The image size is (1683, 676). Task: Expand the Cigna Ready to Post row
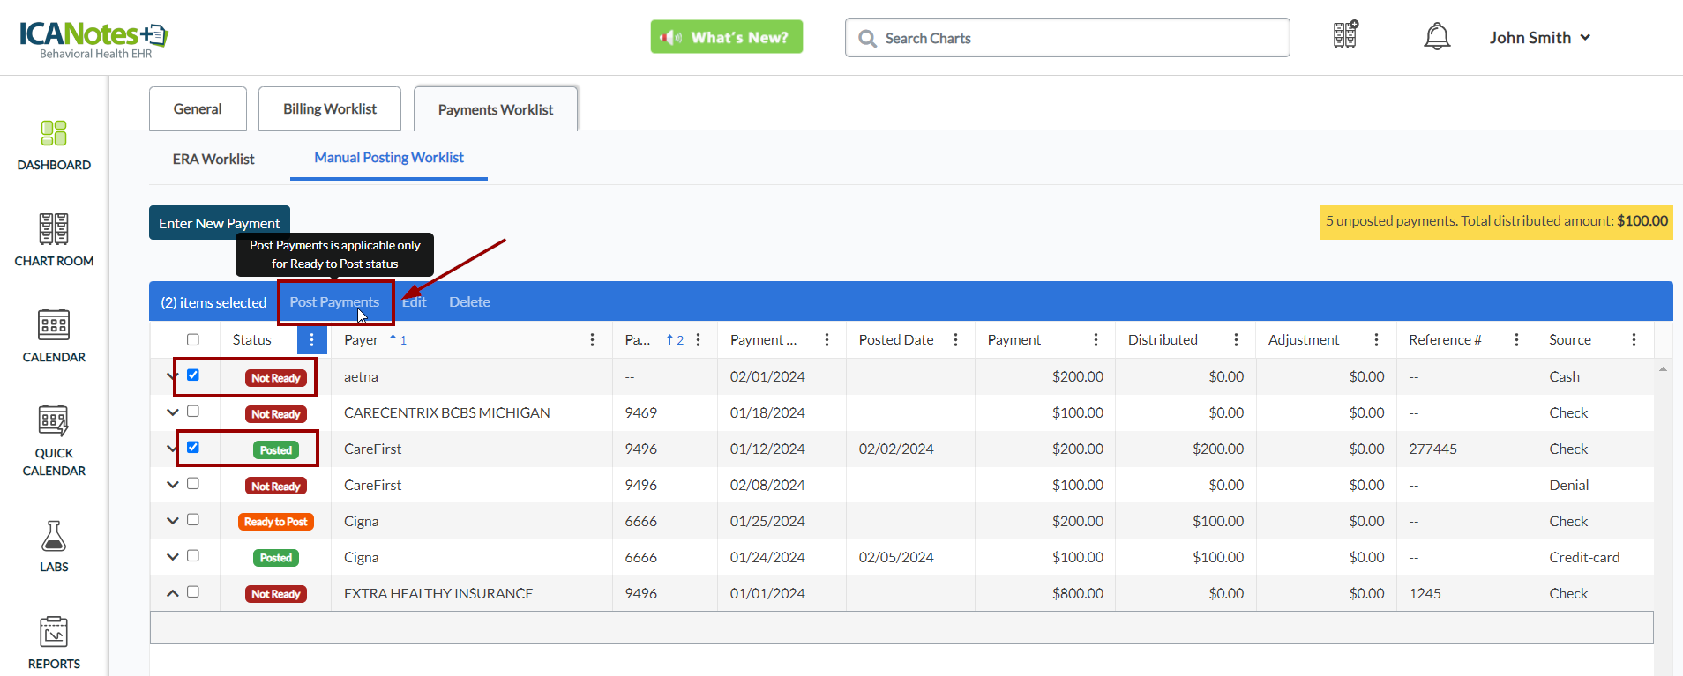[173, 521]
